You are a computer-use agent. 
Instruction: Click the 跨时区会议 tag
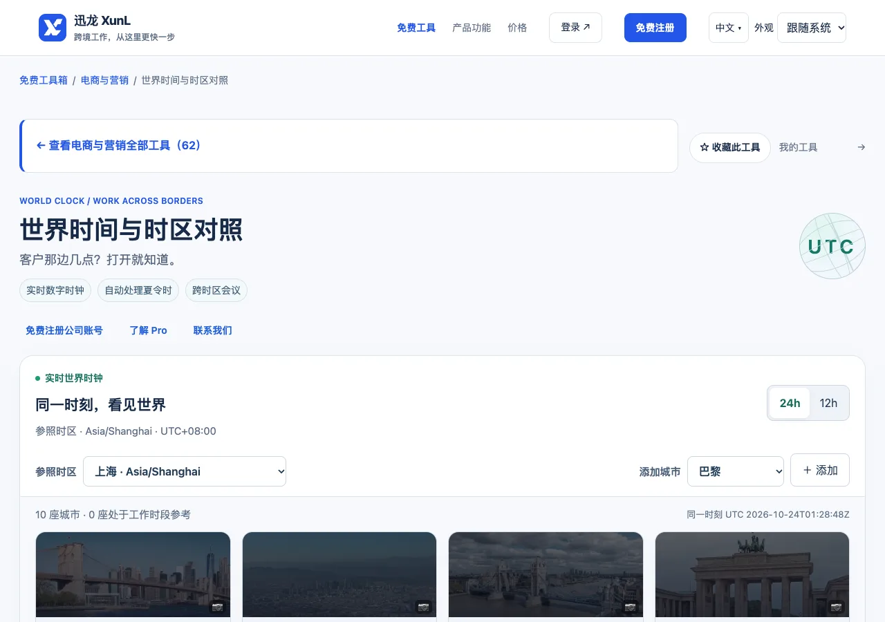pos(216,290)
